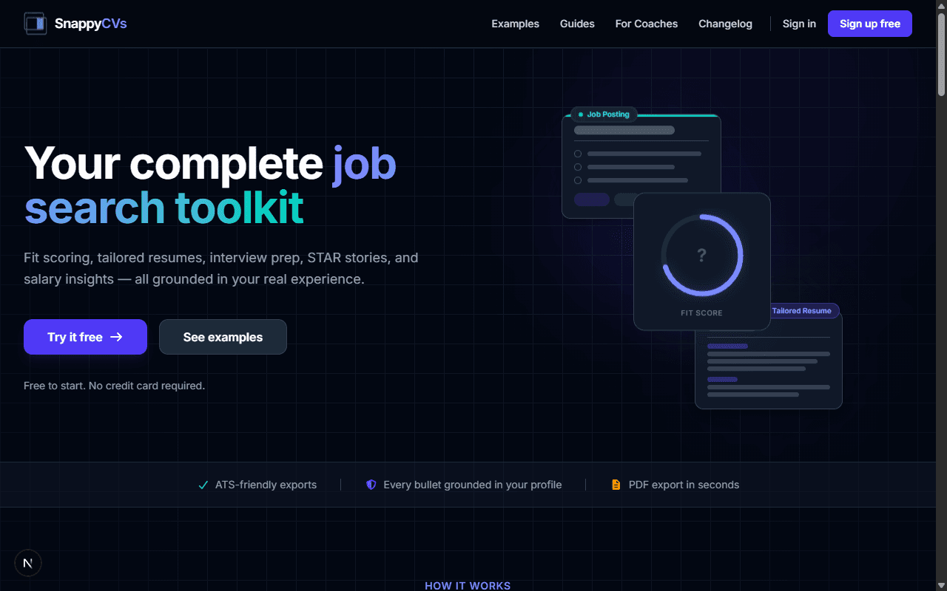This screenshot has width=947, height=591.
Task: Select For Coaches in the navigation
Action: click(646, 24)
